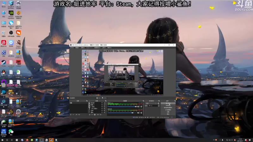Mute the upper mixer channel speaker icon

point(138,107)
